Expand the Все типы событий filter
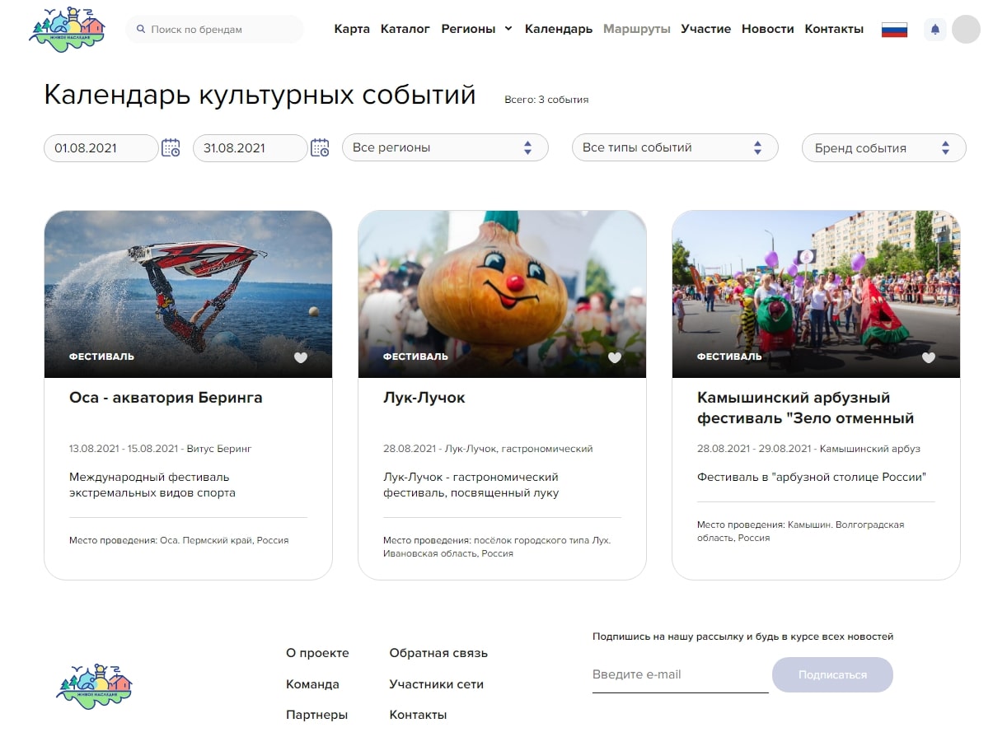993x732 pixels. (x=675, y=148)
